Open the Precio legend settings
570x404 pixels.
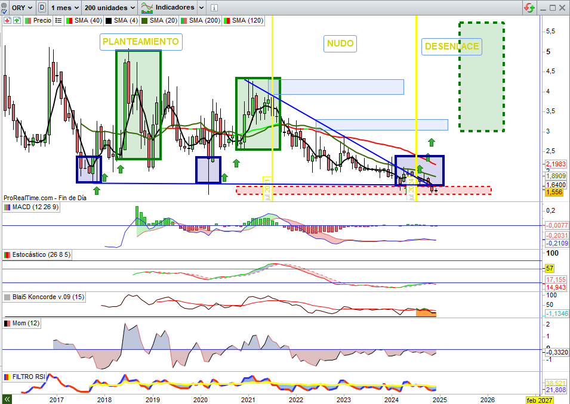click(x=39, y=21)
